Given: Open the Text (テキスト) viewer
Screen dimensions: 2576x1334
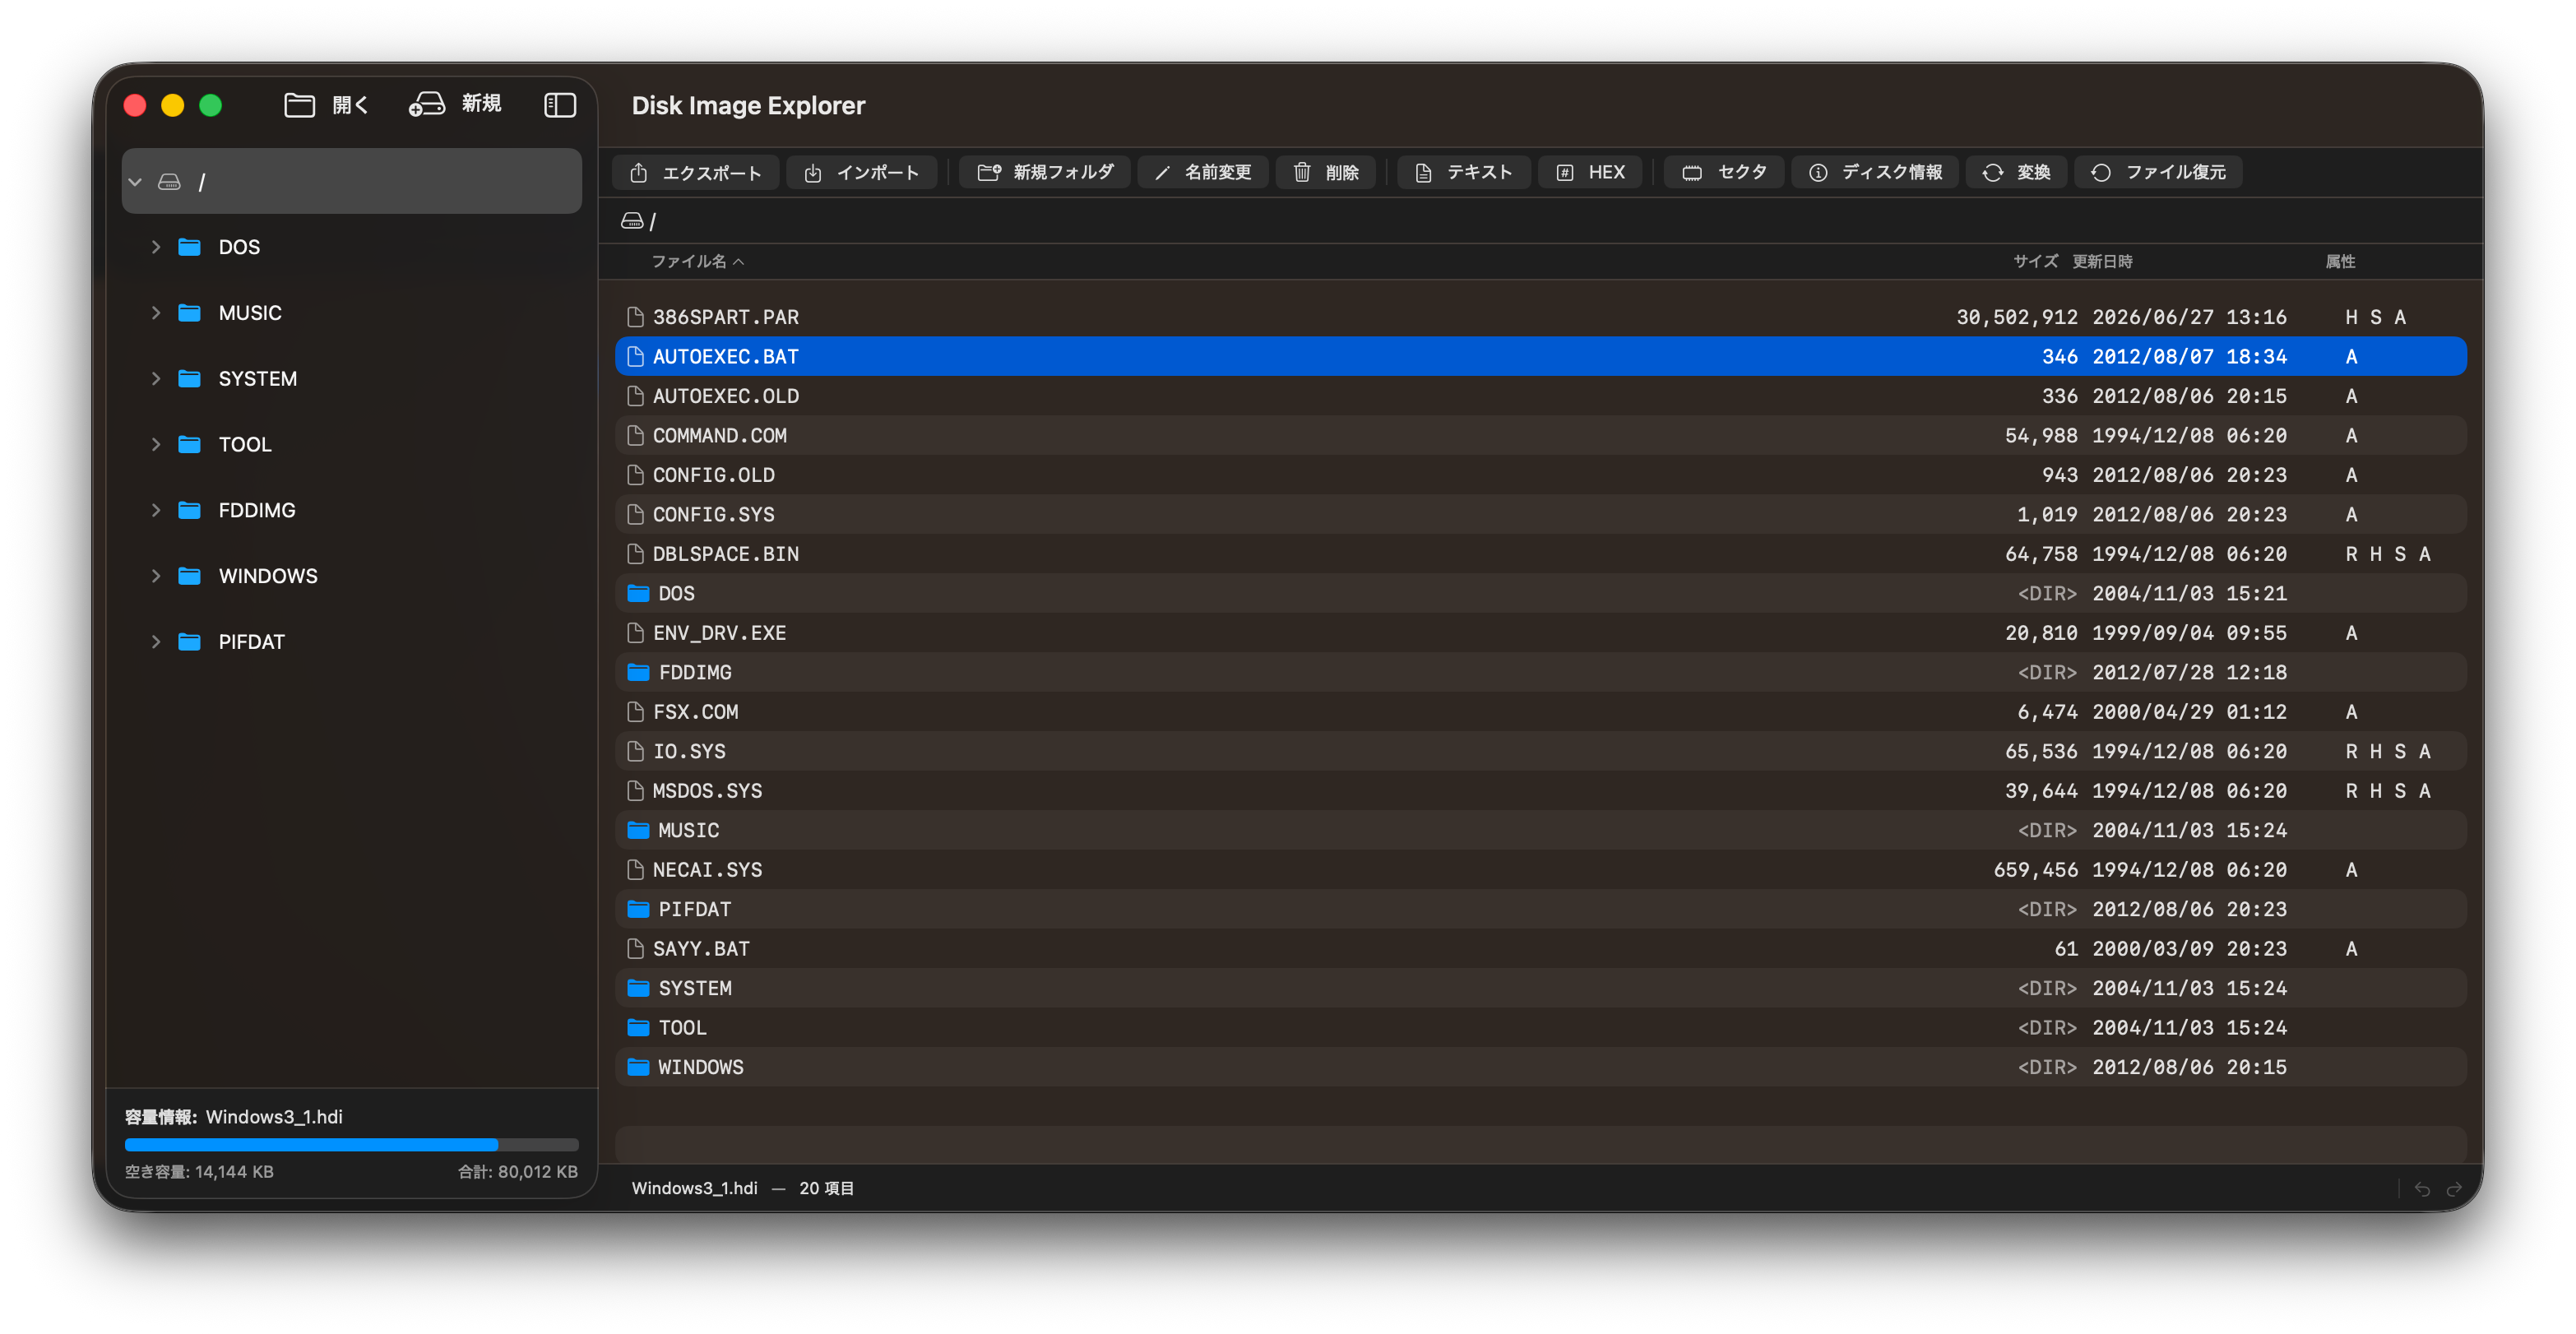Looking at the screenshot, I should [x=1464, y=172].
